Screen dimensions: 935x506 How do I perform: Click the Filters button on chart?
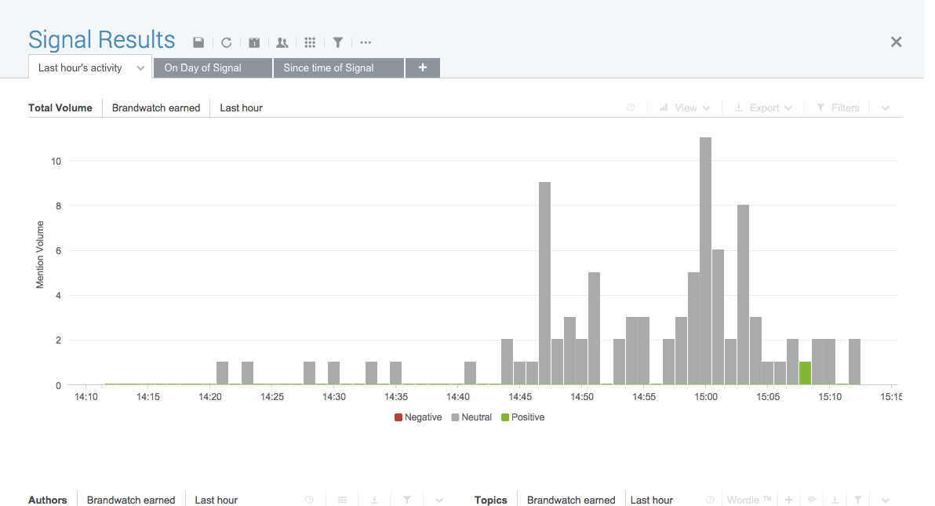click(838, 107)
